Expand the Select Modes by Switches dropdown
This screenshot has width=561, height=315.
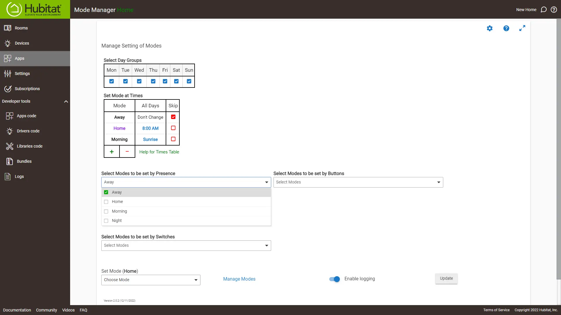186,245
